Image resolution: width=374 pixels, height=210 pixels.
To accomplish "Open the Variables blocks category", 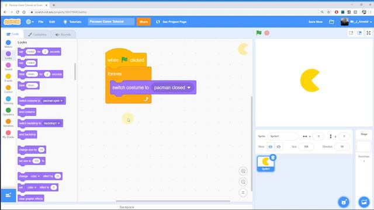I will tap(8, 123).
